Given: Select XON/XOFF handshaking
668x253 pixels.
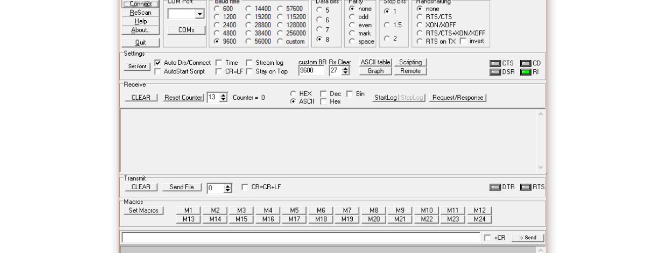Looking at the screenshot, I should coord(419,25).
